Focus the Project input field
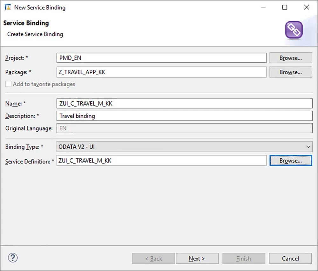 pyautogui.click(x=162, y=58)
